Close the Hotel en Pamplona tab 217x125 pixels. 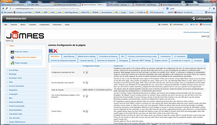pos(105,5)
